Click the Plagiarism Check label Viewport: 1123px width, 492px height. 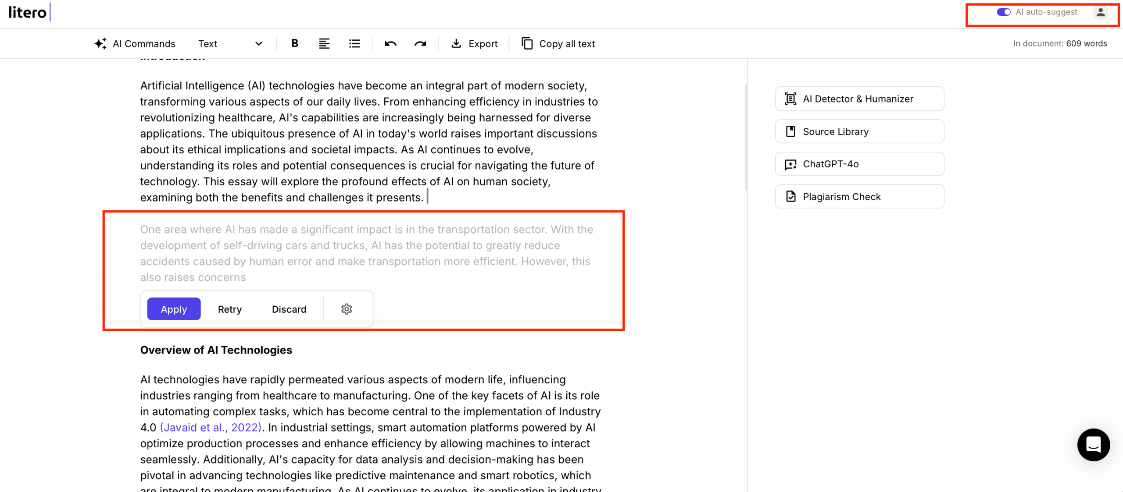(842, 197)
